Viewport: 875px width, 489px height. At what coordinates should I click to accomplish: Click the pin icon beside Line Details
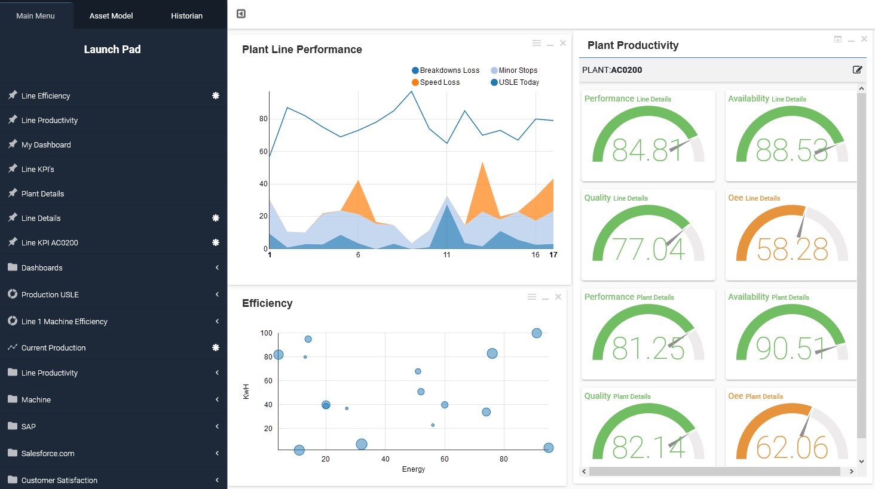(12, 217)
